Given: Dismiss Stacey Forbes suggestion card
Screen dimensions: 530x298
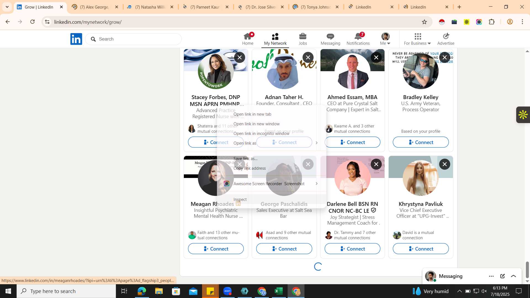Looking at the screenshot, I should tap(240, 57).
